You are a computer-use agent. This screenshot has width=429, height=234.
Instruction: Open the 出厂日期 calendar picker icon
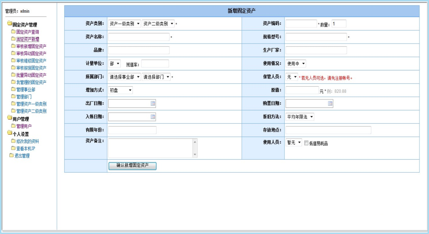153,103
